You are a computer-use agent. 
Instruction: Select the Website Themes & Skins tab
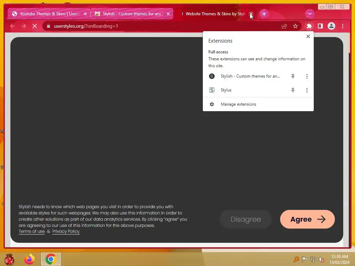click(215, 14)
